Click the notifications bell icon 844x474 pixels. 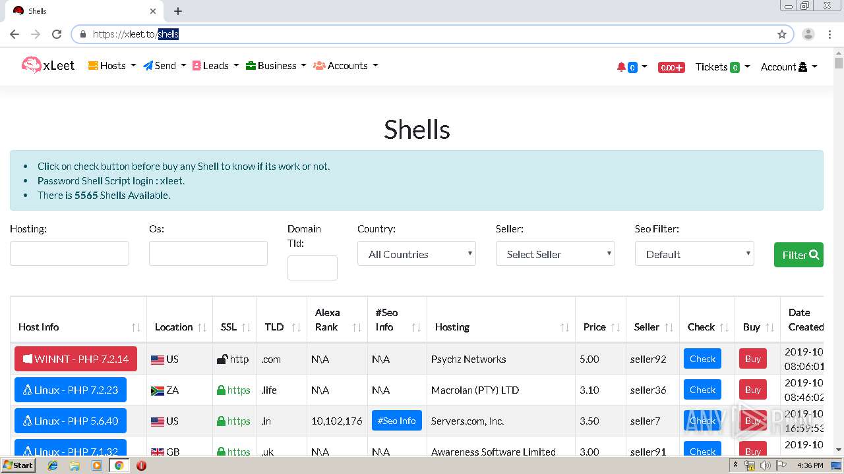pos(621,66)
